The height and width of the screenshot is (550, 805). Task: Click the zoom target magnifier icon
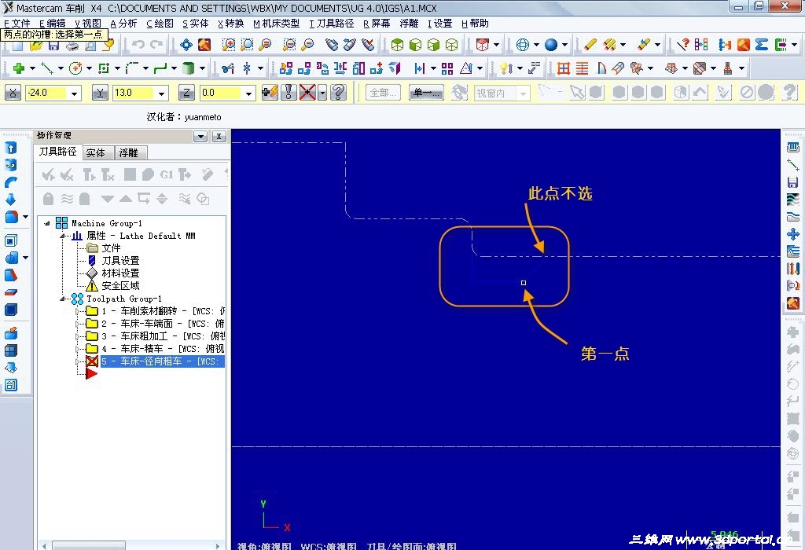[229, 45]
